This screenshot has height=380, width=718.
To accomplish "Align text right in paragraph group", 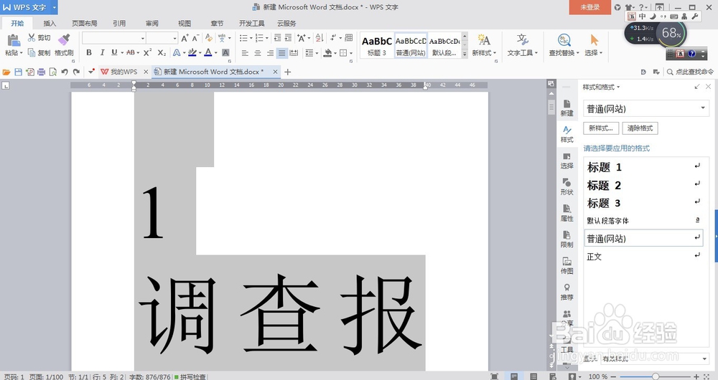I will (270, 53).
